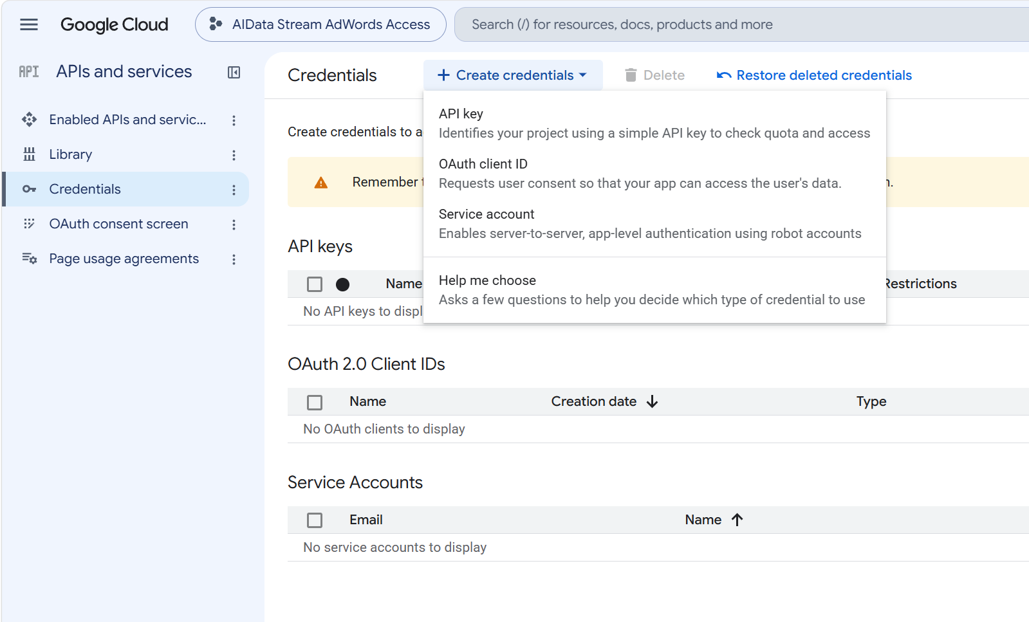Click the project picker hexagon dots icon
Image resolution: width=1029 pixels, height=622 pixels.
216,24
